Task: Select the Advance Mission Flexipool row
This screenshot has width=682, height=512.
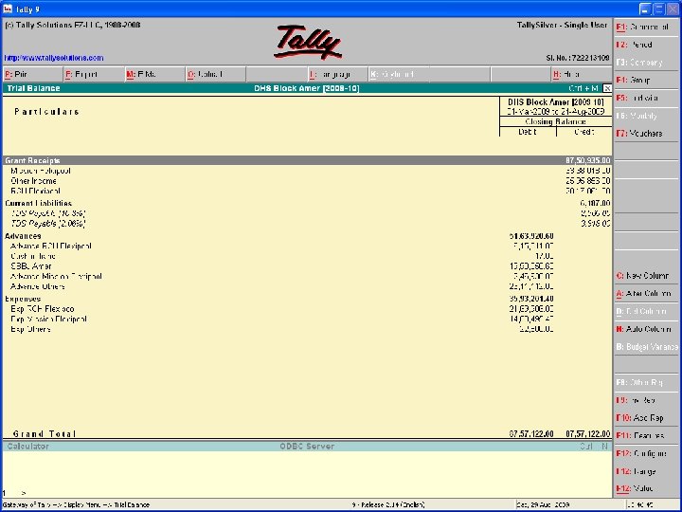Action: pos(307,277)
